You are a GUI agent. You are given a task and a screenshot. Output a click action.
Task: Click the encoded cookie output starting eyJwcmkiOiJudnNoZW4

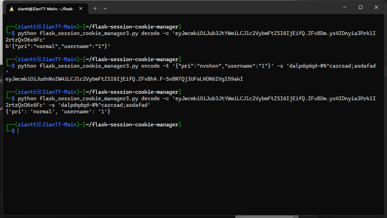(124, 79)
